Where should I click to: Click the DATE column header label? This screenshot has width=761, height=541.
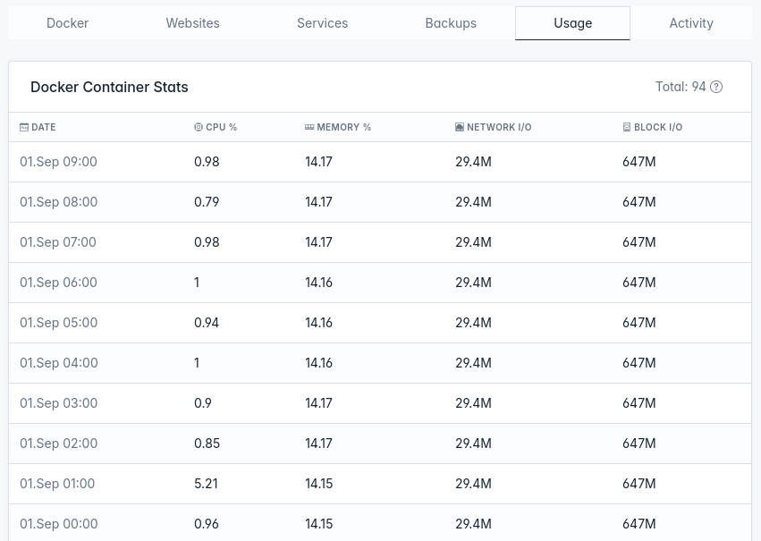[x=44, y=127]
